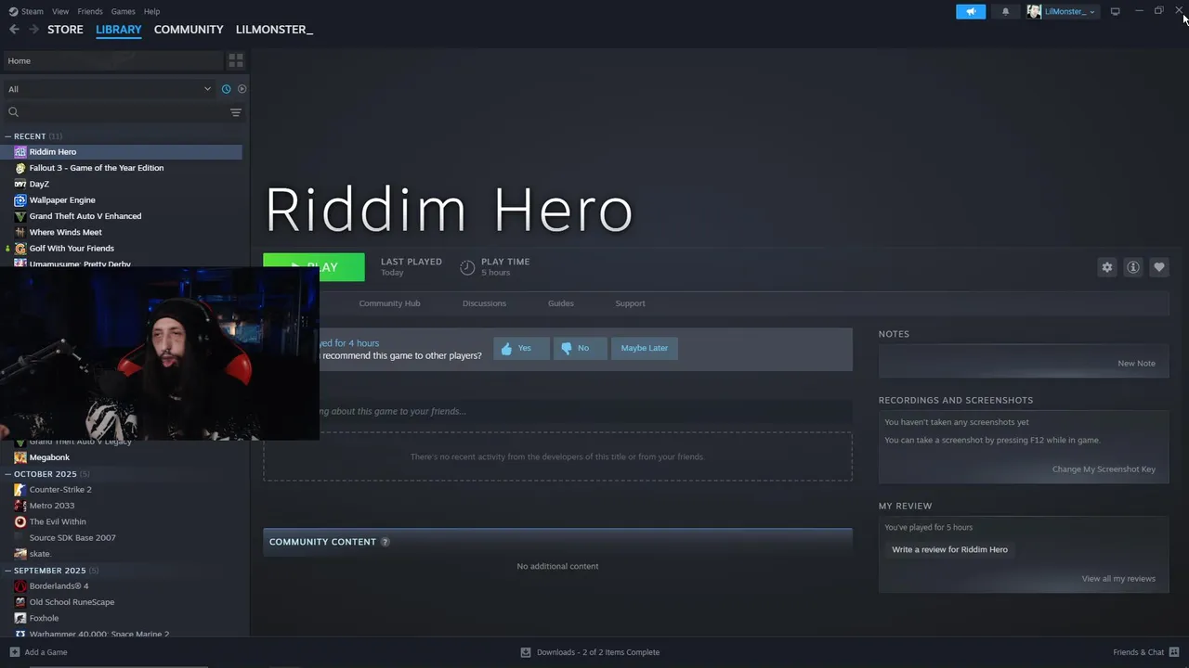Open the Community Hub tab
1189x668 pixels.
[389, 303]
